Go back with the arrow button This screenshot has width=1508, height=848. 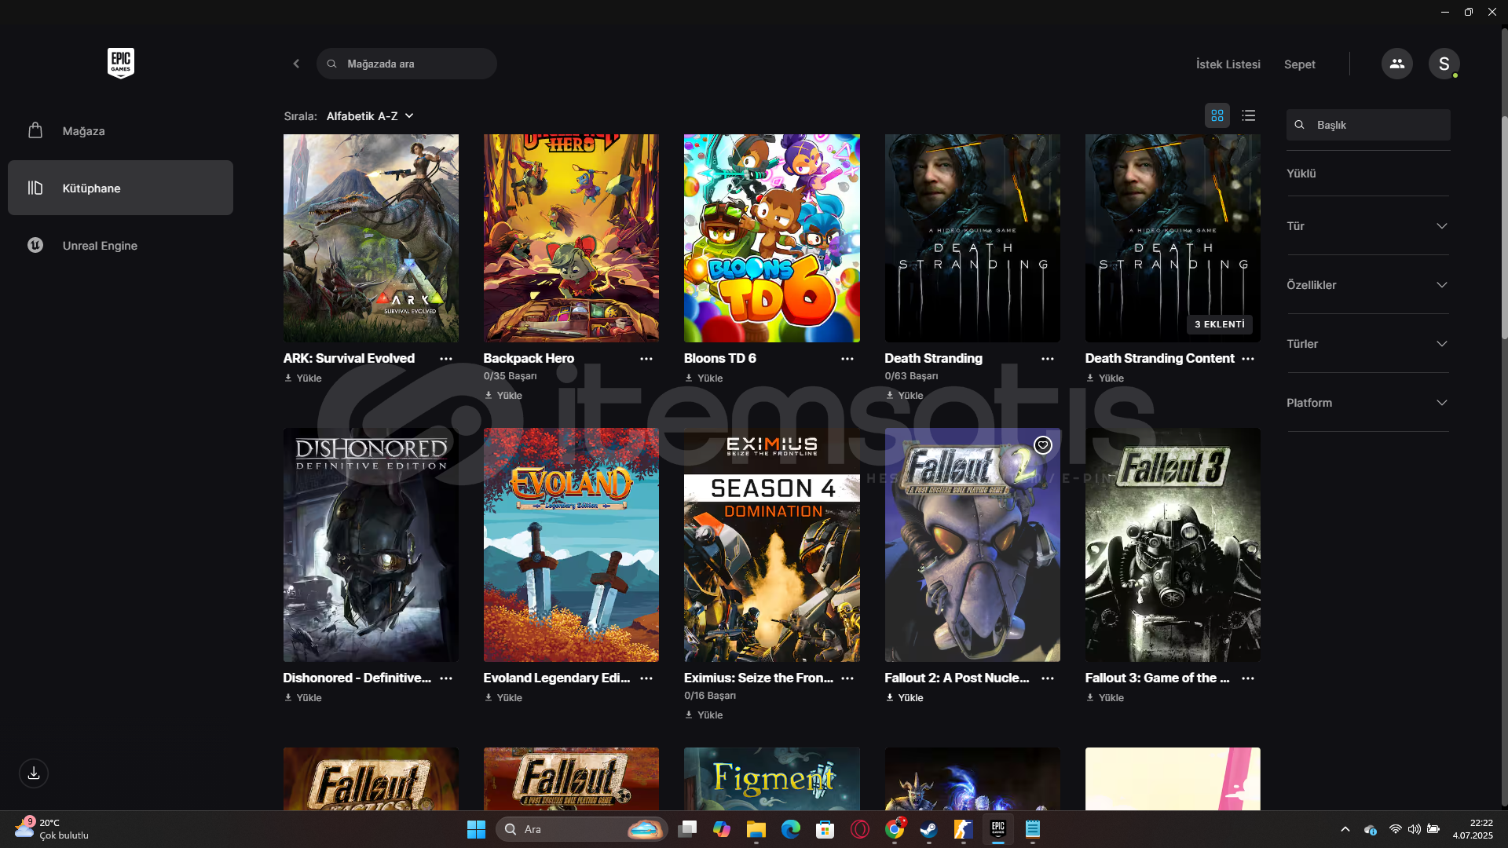point(296,64)
